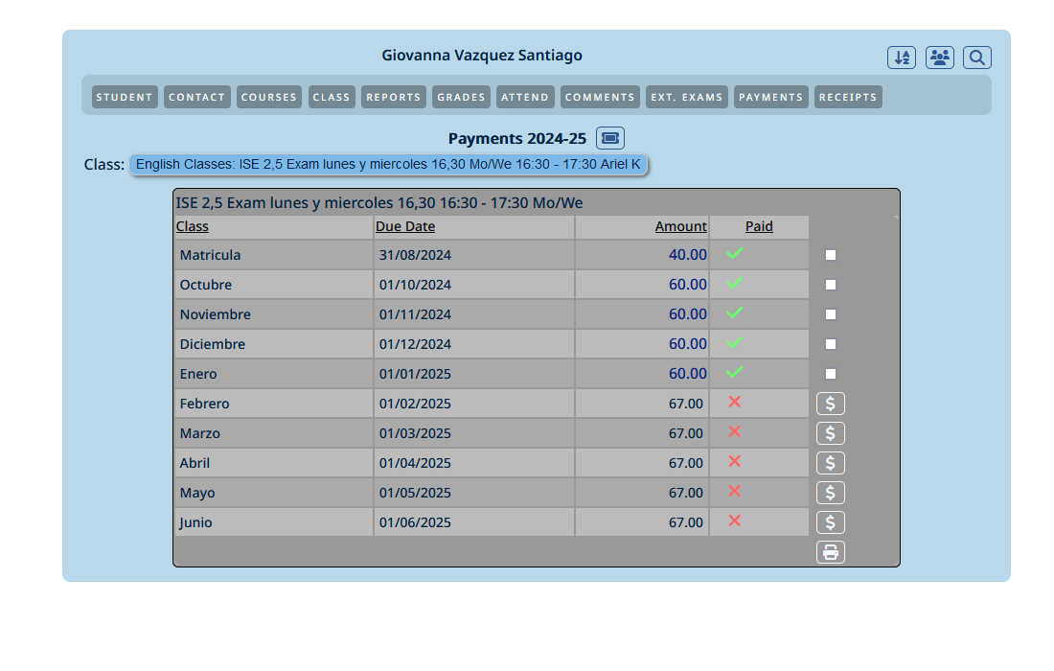
Task: Click the green paid checkmark for Matricula
Action: point(735,253)
